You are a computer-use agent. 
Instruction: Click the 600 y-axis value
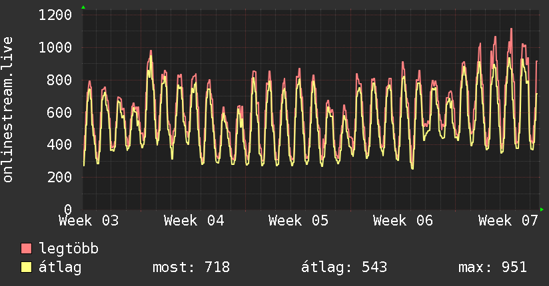(59, 112)
